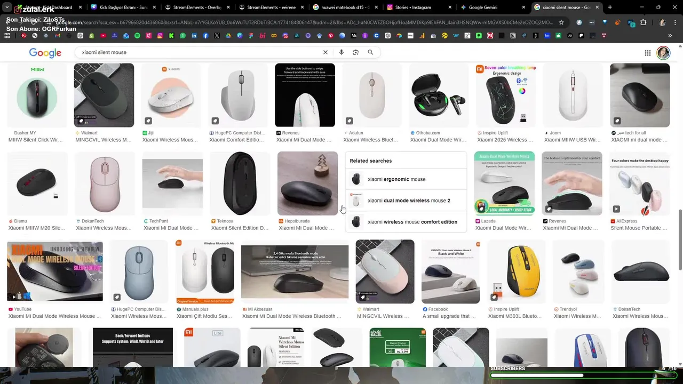The width and height of the screenshot is (683, 384).
Task: Open Inspire Uplift Xiaomi 2025 Wireless image
Action: pos(506,95)
